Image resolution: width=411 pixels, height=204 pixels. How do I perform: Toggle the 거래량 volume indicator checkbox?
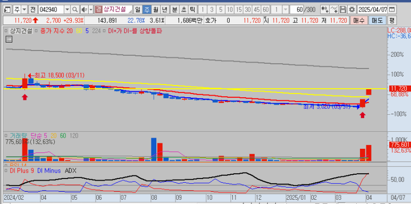point(6,135)
